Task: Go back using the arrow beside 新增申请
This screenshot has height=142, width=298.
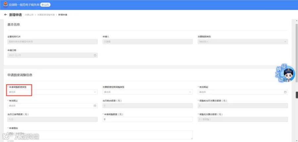Action: pos(6,15)
